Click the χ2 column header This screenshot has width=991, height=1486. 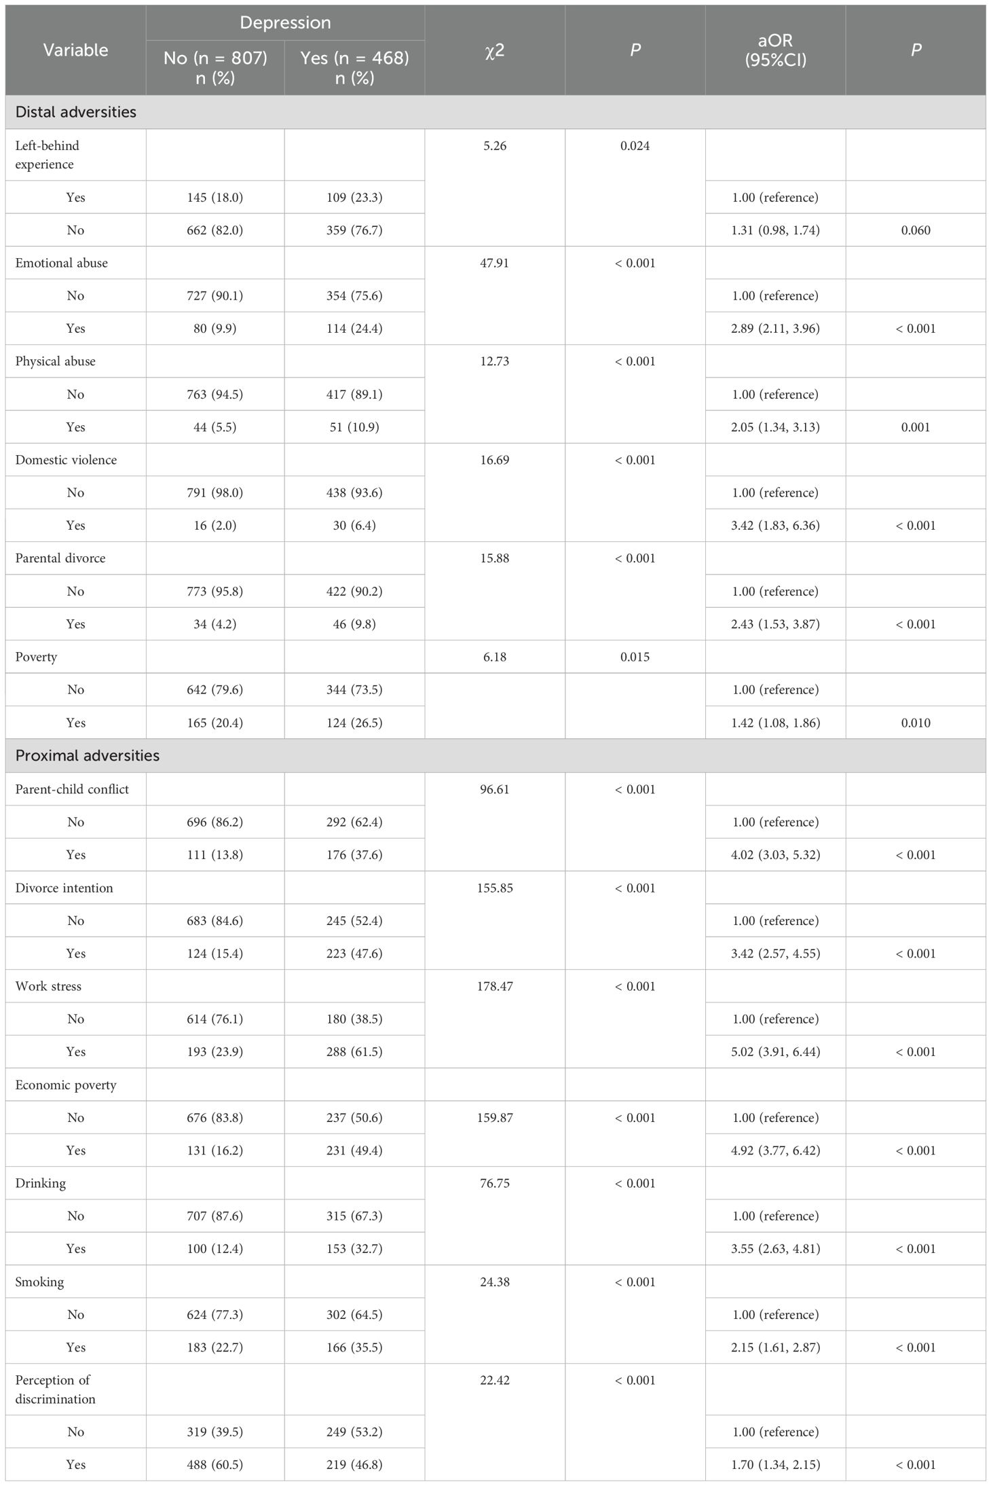[495, 50]
